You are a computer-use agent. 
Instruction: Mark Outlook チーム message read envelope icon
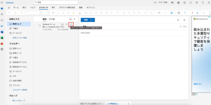pos(62,24)
